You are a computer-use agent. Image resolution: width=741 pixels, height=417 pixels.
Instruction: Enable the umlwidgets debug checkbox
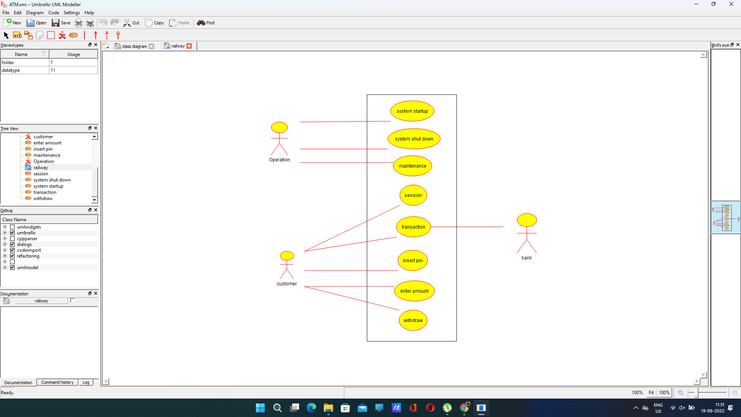pos(13,227)
